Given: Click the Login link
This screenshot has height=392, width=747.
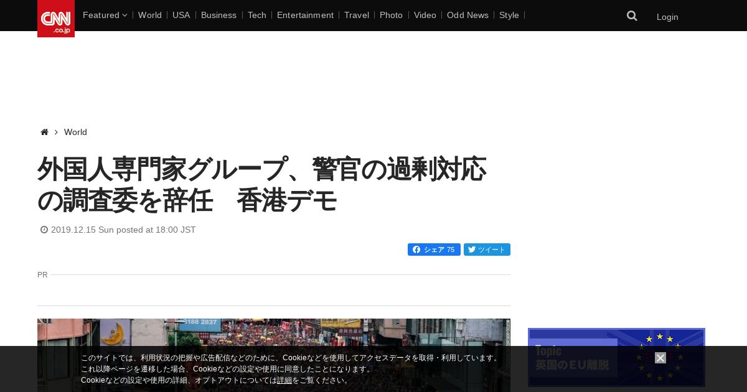Looking at the screenshot, I should [667, 17].
